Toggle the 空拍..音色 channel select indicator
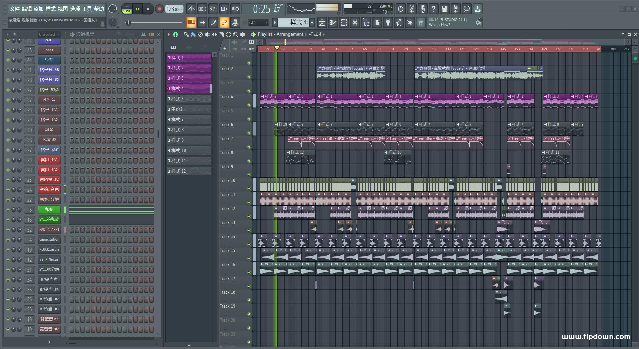The width and height of the screenshot is (639, 349). [65, 190]
